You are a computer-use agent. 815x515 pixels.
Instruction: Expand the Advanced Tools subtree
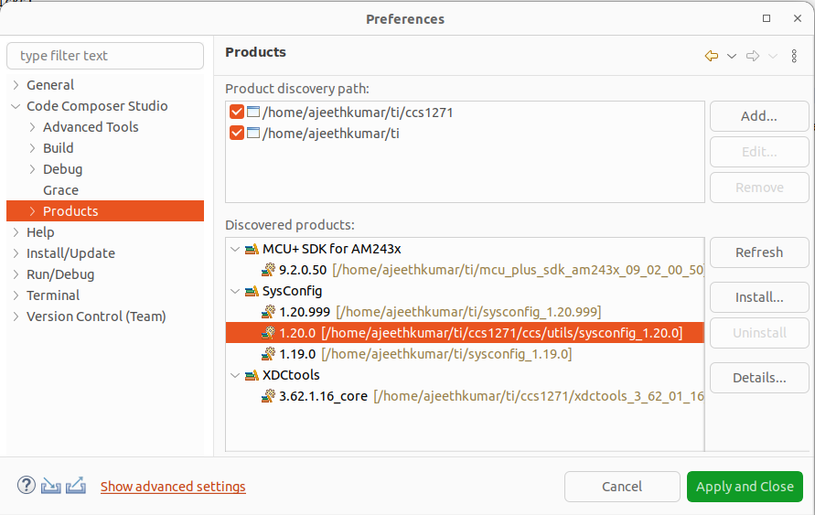click(x=33, y=127)
